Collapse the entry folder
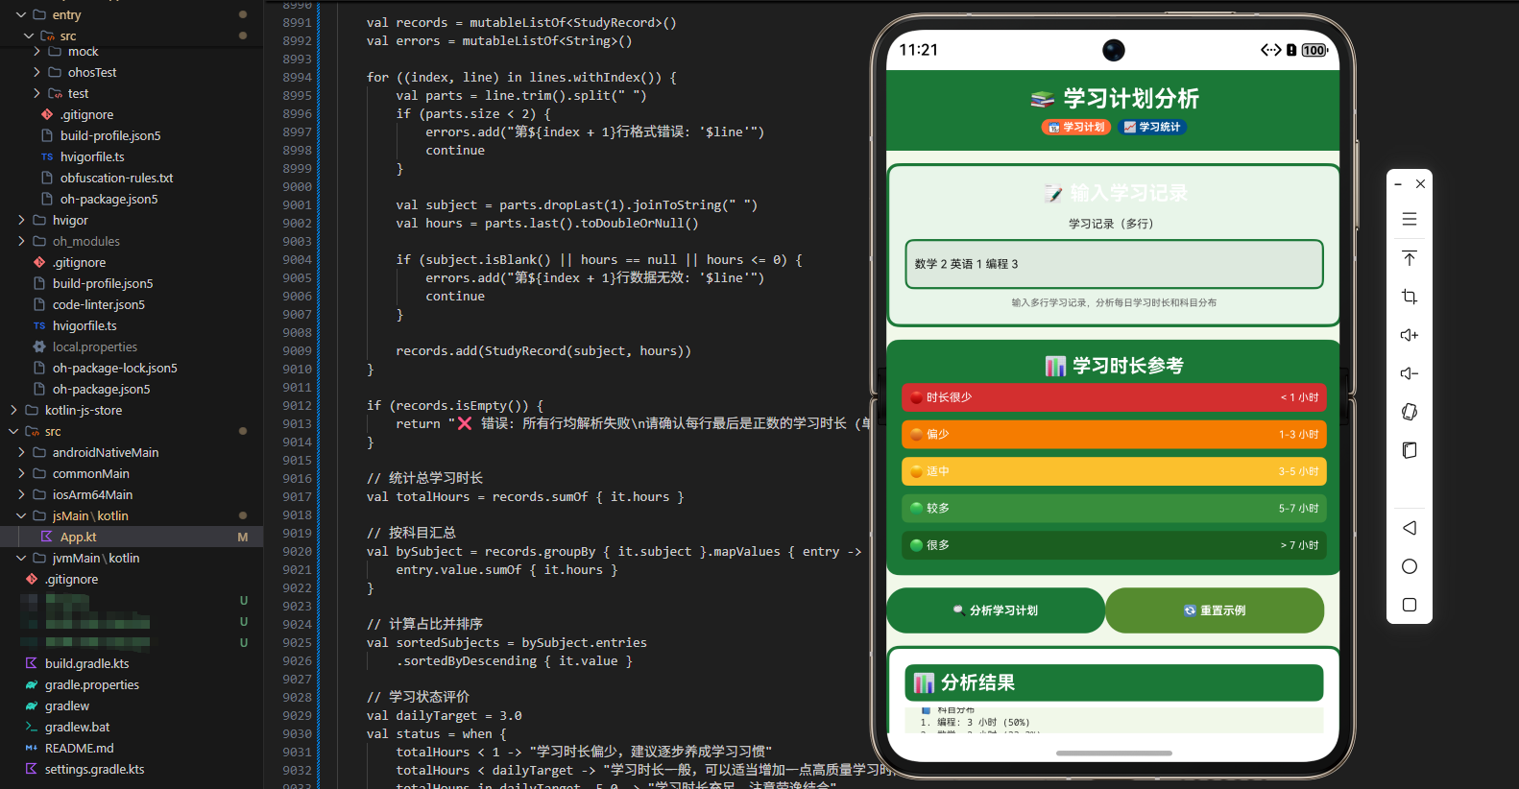 [x=21, y=14]
